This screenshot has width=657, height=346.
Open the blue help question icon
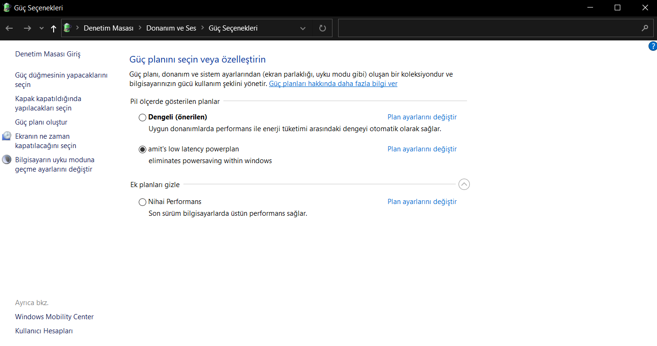[652, 46]
